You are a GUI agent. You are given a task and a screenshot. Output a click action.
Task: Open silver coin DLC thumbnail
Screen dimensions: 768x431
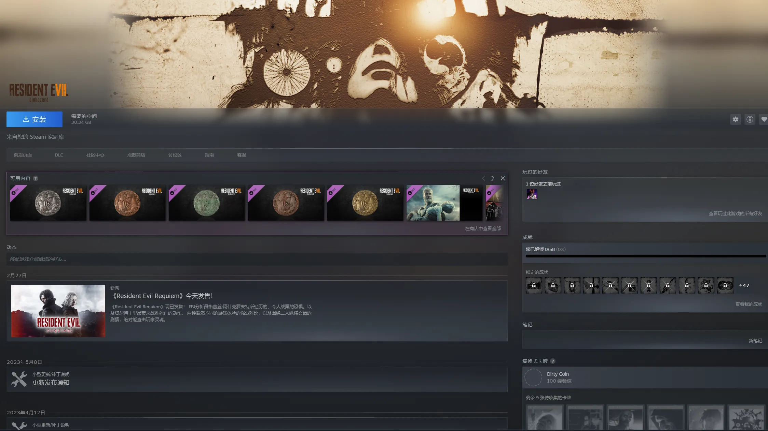48,203
